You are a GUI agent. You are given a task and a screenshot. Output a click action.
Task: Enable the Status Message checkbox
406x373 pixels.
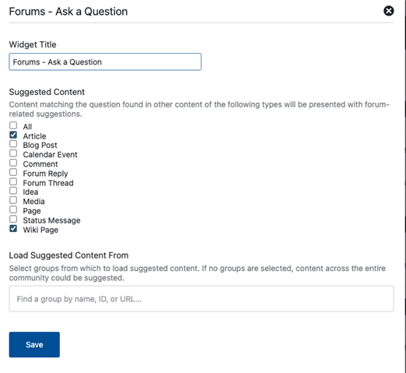13,219
